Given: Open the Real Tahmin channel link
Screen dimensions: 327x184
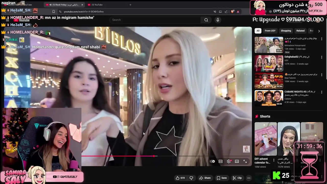Looking at the screenshot, I should coord(290,78).
